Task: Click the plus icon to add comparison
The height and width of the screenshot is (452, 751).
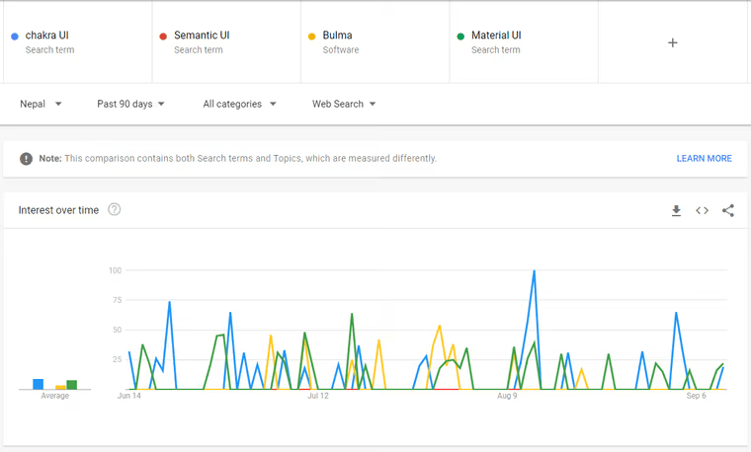Action: 673,42
